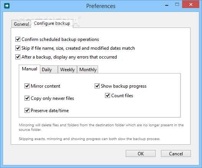The width and height of the screenshot is (202, 168).
Task: Uncheck the Count files option
Action: pyautogui.click(x=107, y=95)
